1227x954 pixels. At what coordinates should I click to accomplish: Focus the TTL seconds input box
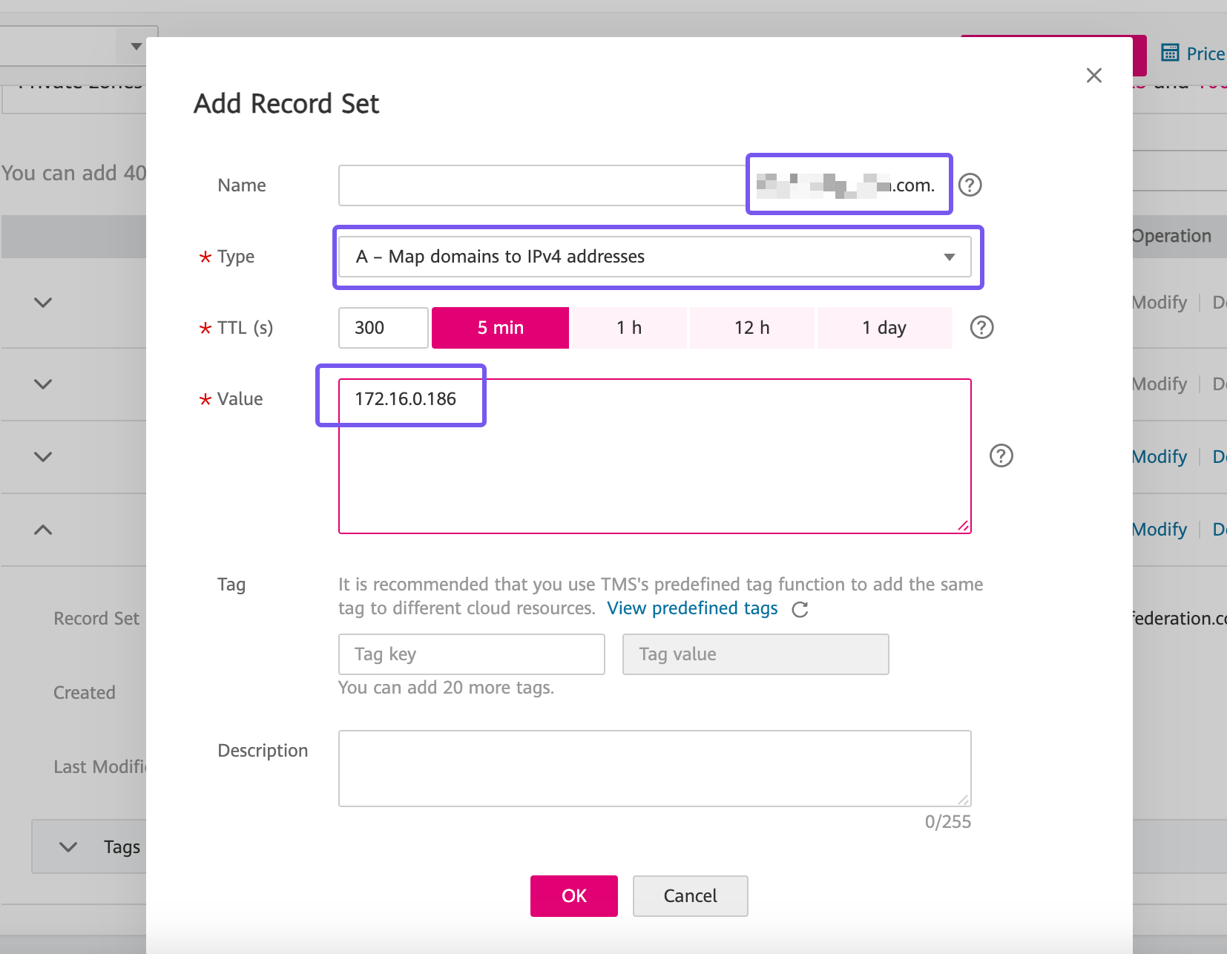click(x=383, y=328)
